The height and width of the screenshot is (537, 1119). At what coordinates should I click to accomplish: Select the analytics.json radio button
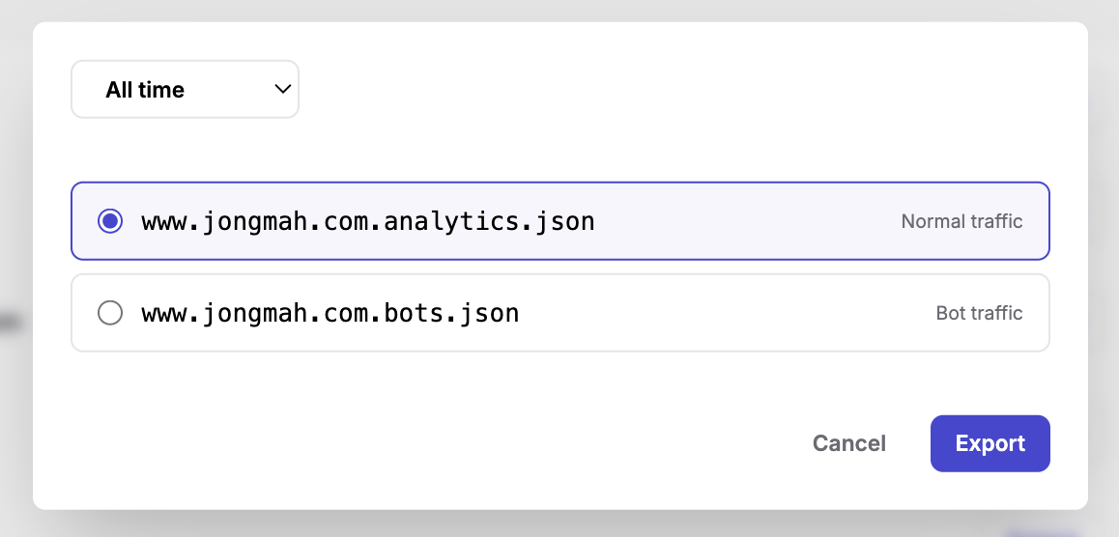[x=111, y=221]
